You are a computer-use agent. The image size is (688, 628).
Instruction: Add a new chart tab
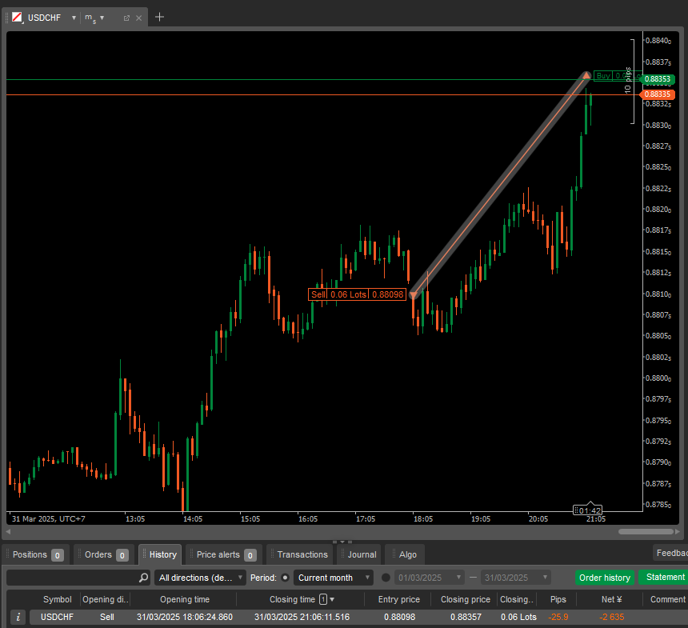tap(159, 17)
